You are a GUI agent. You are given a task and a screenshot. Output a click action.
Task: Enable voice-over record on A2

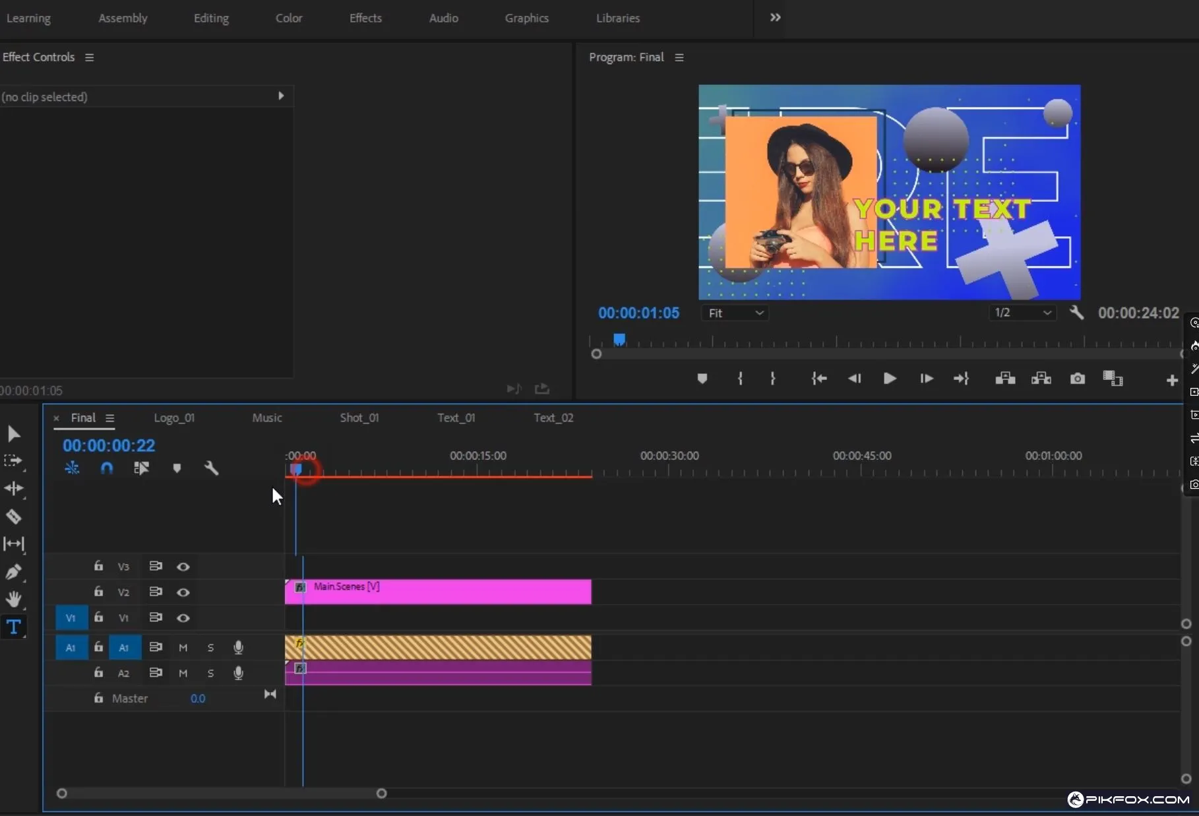pos(239,674)
